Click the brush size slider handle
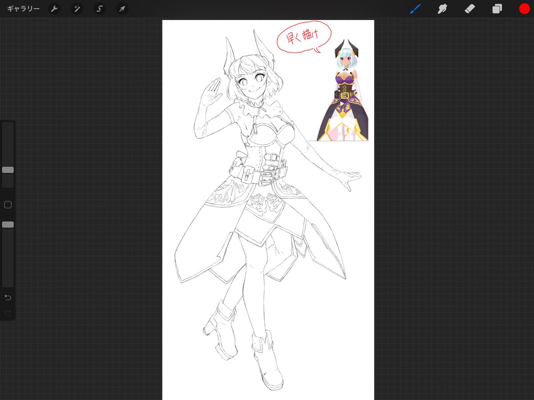 tap(8, 170)
